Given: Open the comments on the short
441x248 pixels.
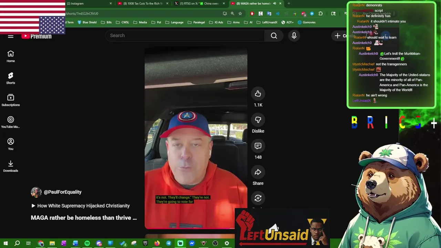Looking at the screenshot, I should point(258,146).
